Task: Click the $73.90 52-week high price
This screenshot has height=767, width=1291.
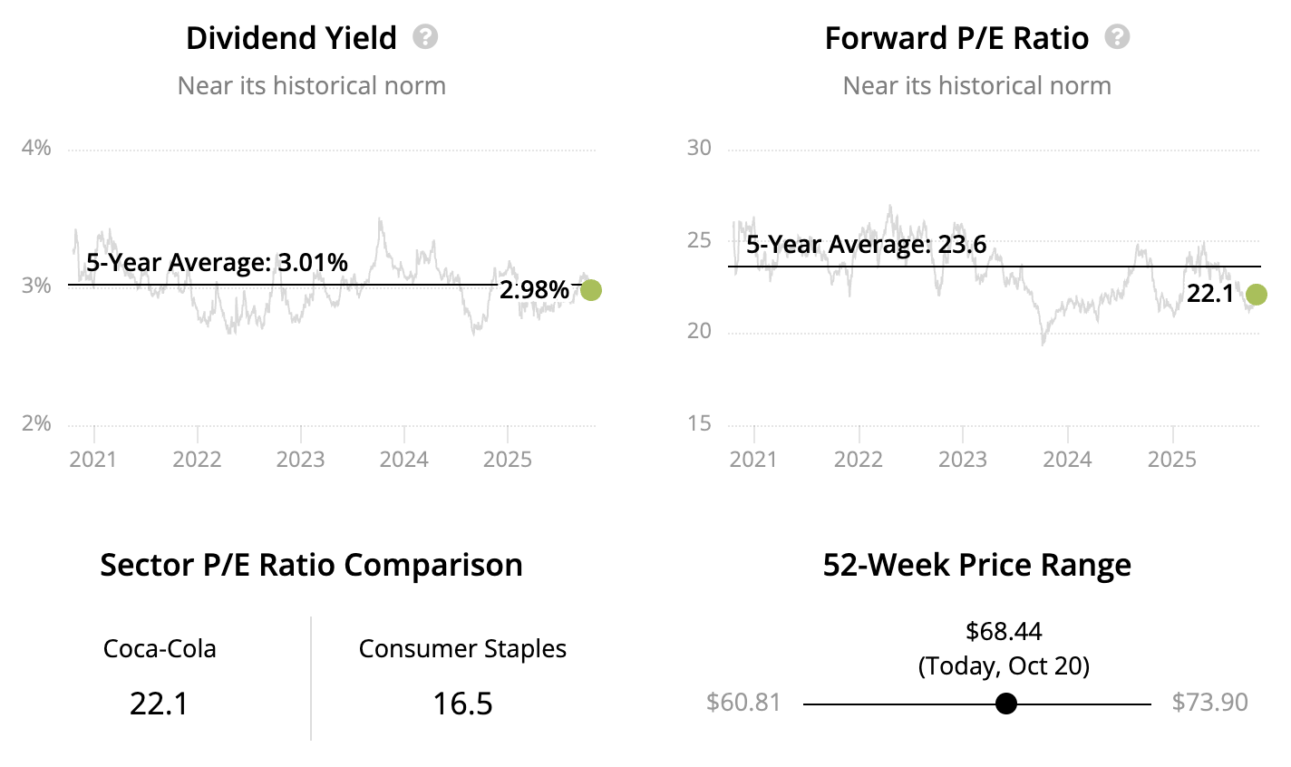Action: point(1209,703)
